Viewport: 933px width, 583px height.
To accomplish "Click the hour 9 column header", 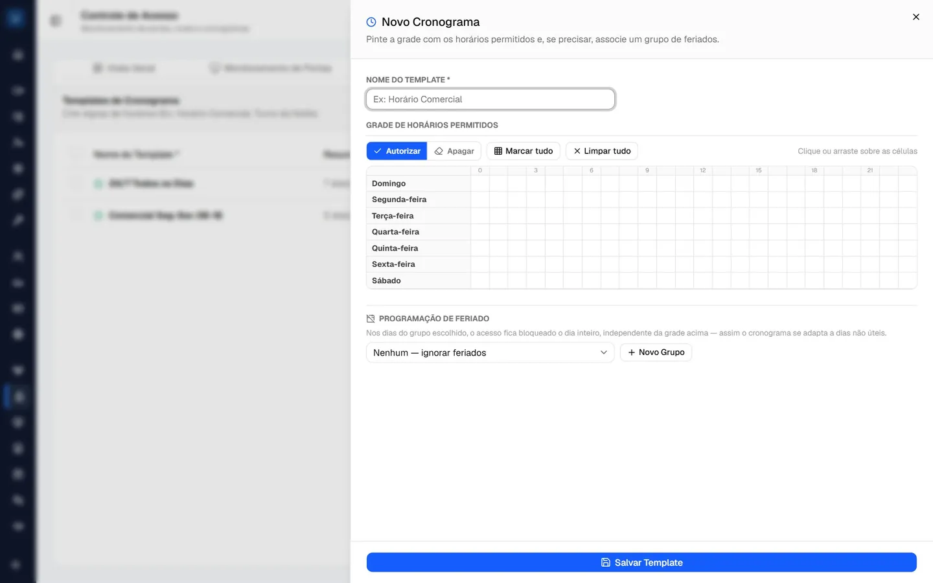I will pos(647,170).
